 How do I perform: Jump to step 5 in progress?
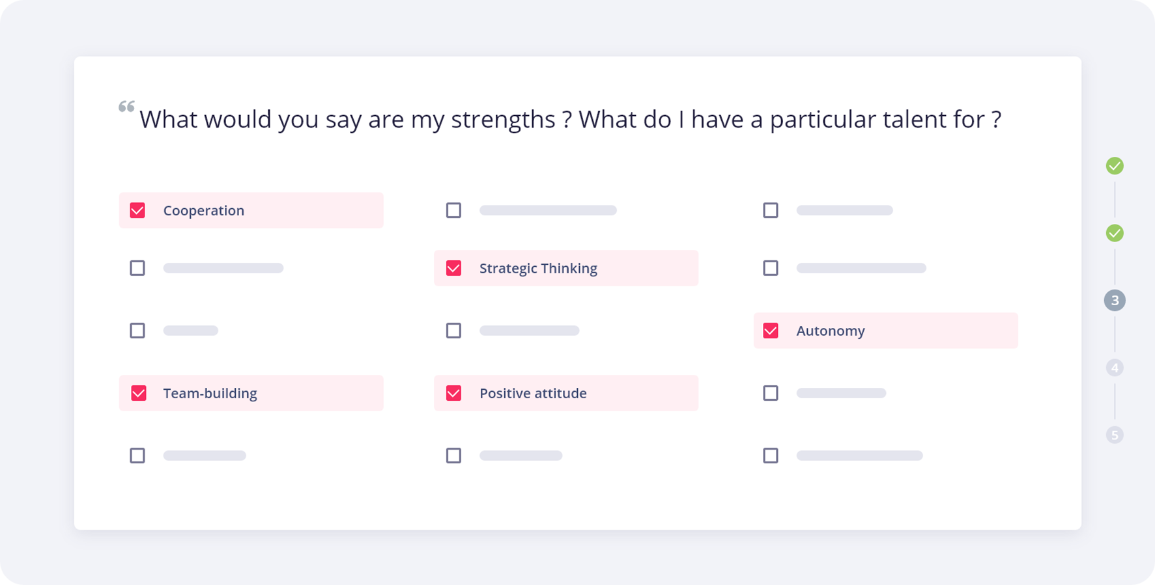pyautogui.click(x=1115, y=435)
